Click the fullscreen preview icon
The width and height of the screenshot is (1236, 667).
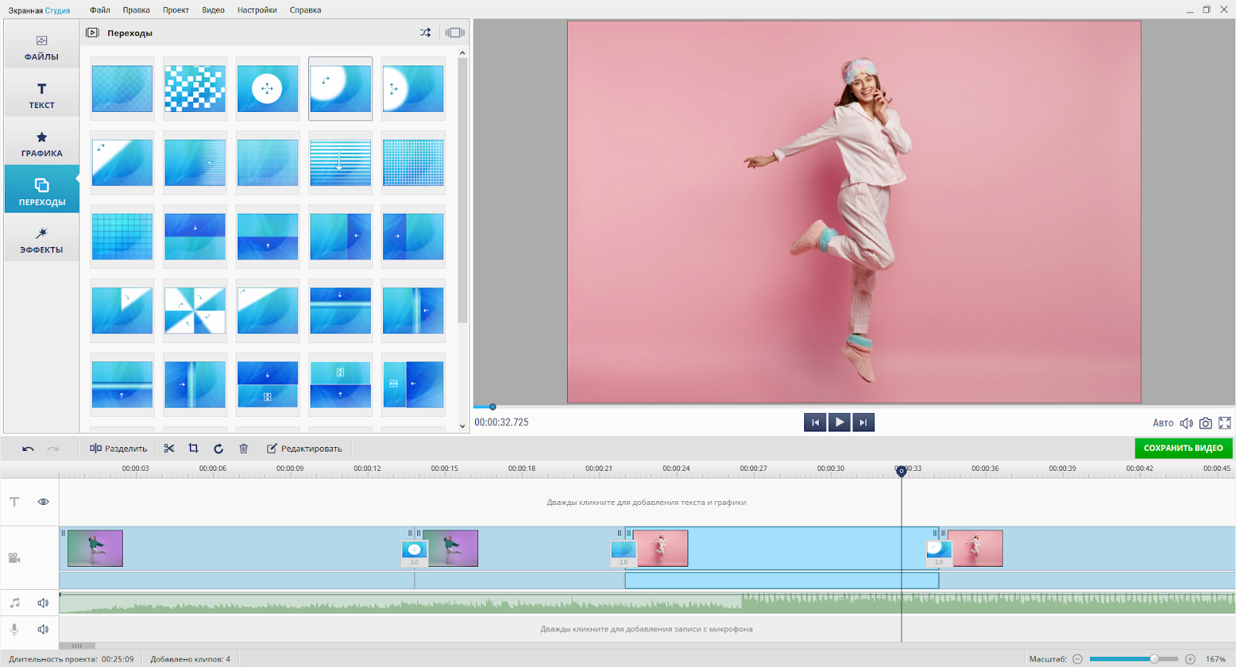coord(1224,423)
